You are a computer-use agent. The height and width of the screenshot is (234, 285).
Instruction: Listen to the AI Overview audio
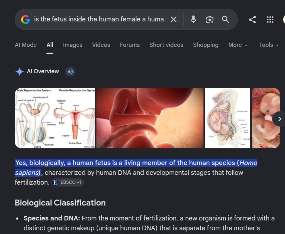[x=70, y=72]
